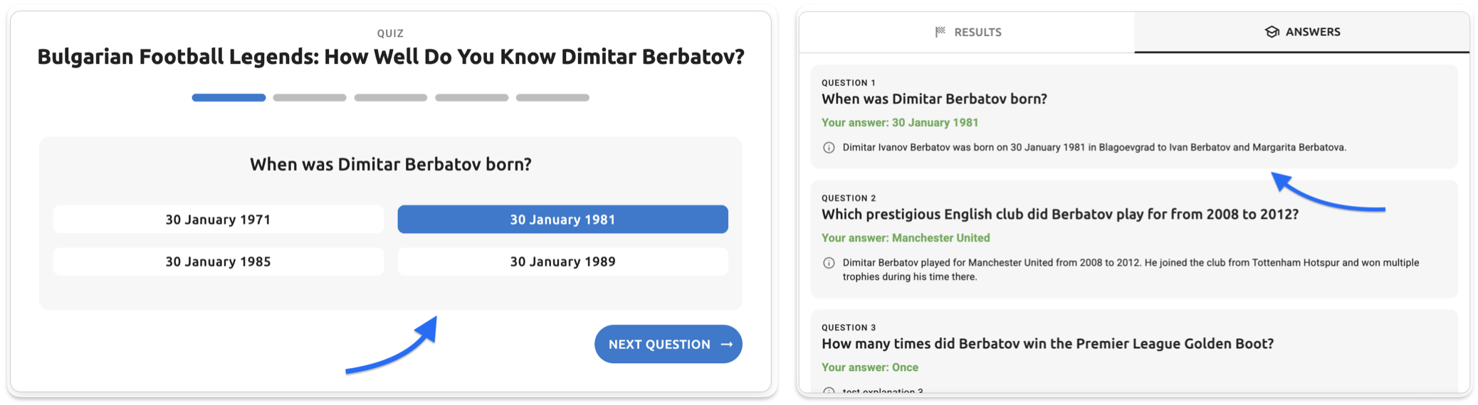Click info icon beside Question 1 explanation
The height and width of the screenshot is (405, 1478).
829,148
